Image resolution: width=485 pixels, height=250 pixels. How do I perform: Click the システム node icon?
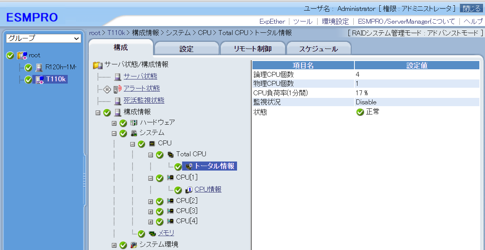click(x=134, y=133)
